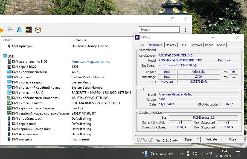The width and height of the screenshot is (247, 159).
Task: Click board icon beside DMI версія системної плати
Action: [x=9, y=108]
